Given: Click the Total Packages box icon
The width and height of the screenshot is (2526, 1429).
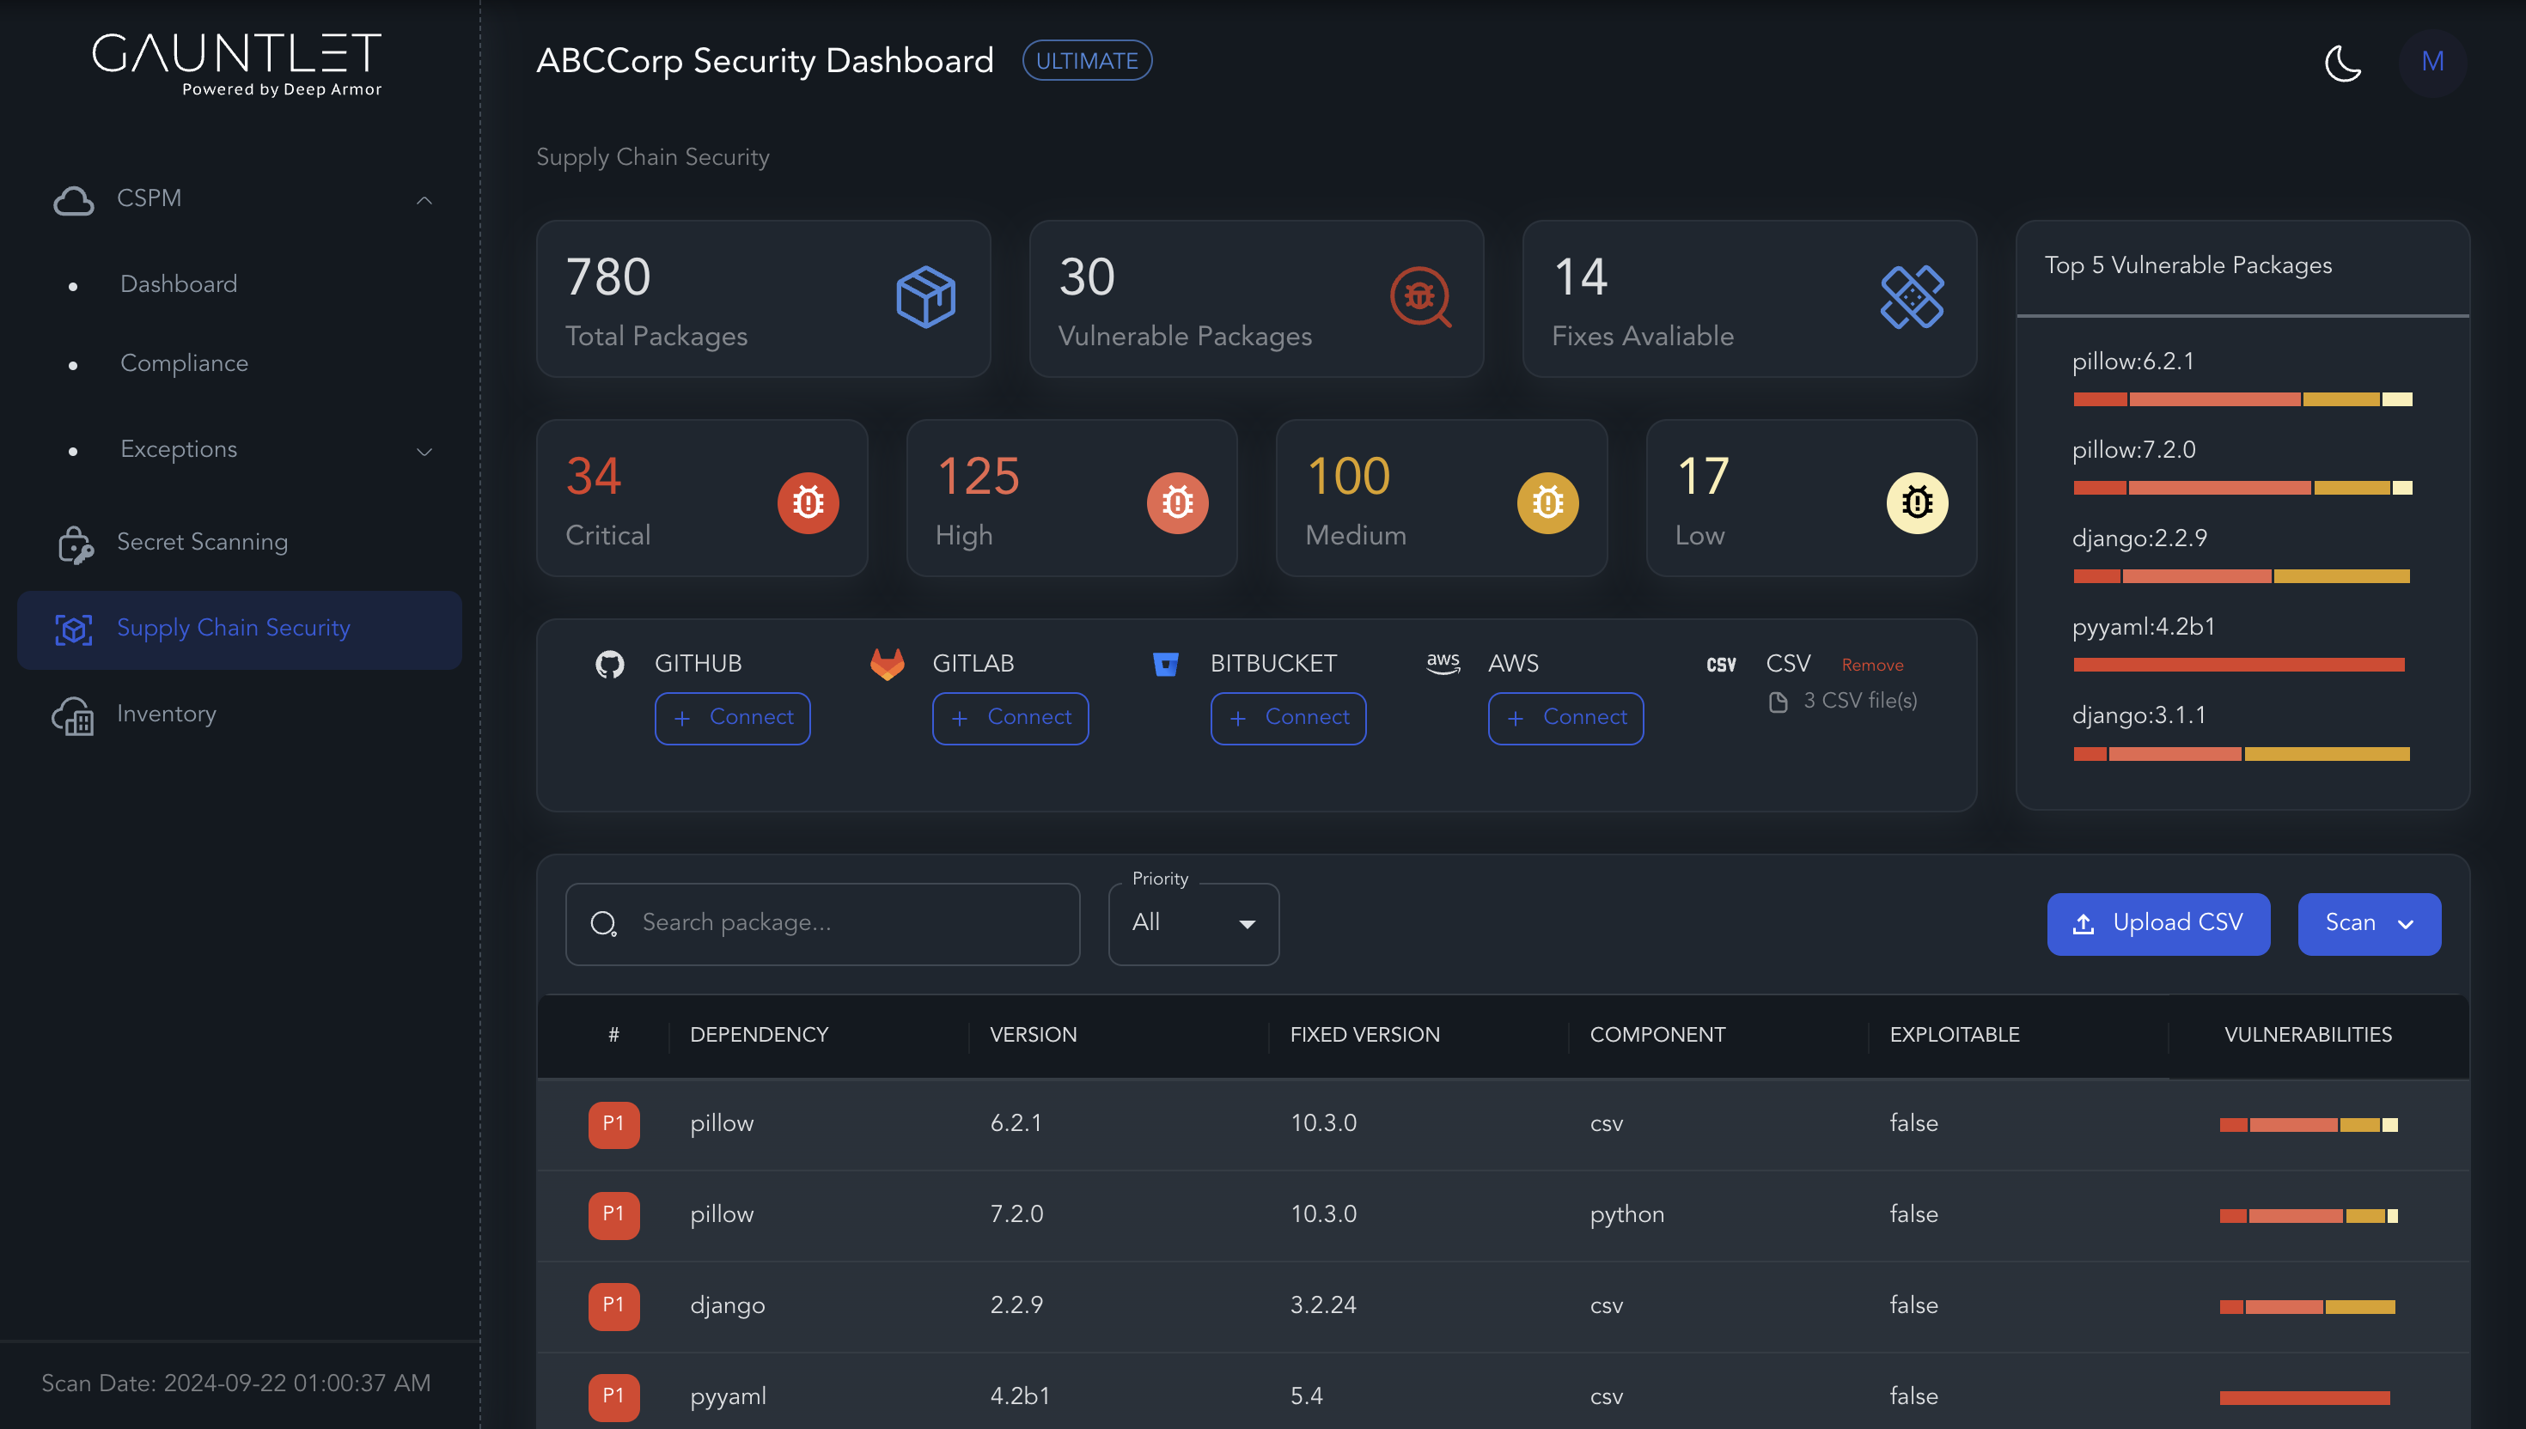Looking at the screenshot, I should coord(924,296).
